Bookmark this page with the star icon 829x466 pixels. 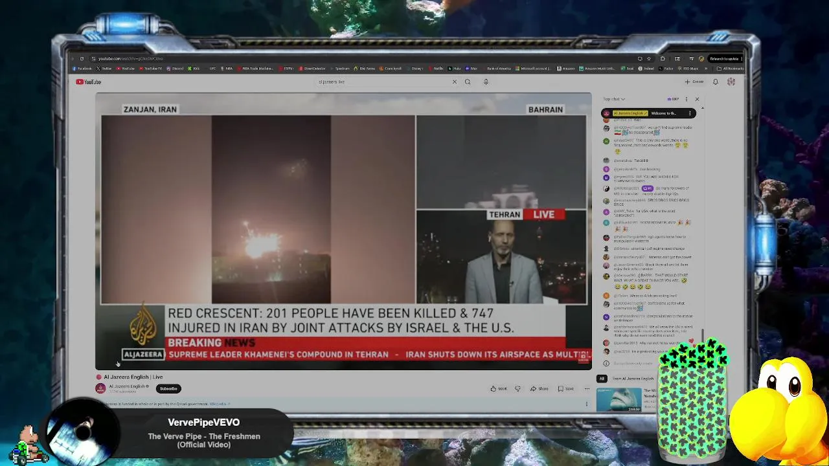[649, 59]
